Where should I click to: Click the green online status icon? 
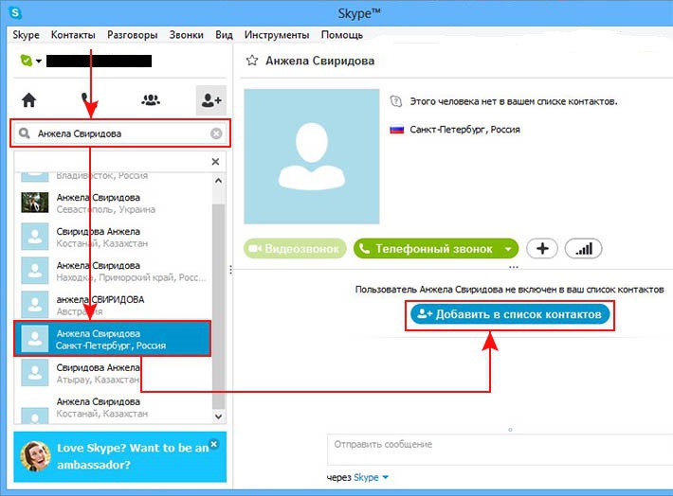[x=27, y=61]
